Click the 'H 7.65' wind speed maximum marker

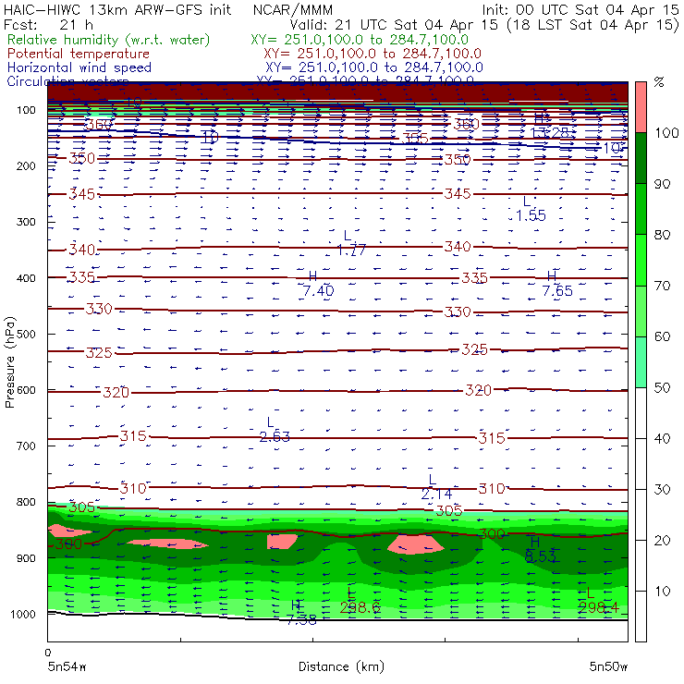[557, 284]
